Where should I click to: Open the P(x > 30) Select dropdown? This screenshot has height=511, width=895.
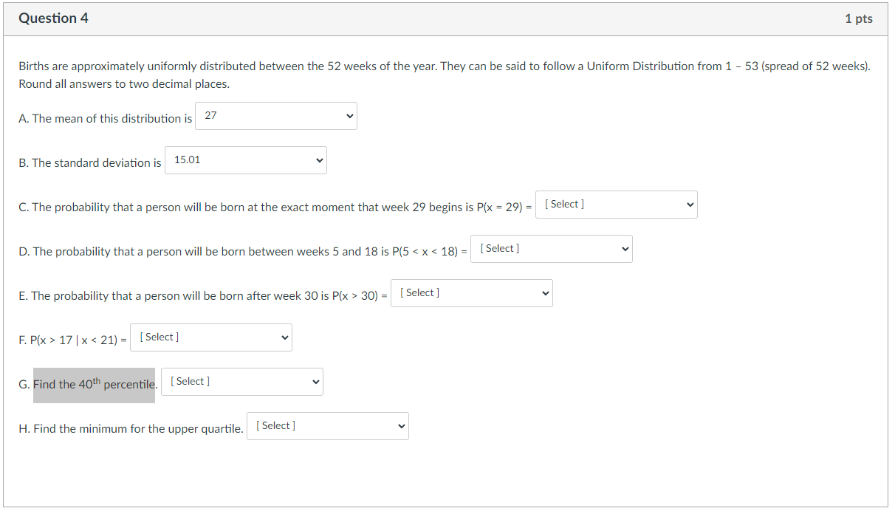pos(471,293)
